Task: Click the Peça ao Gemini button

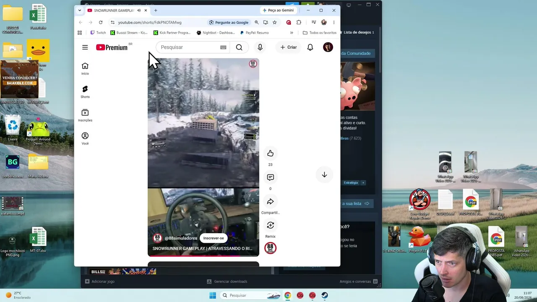Action: click(x=278, y=10)
